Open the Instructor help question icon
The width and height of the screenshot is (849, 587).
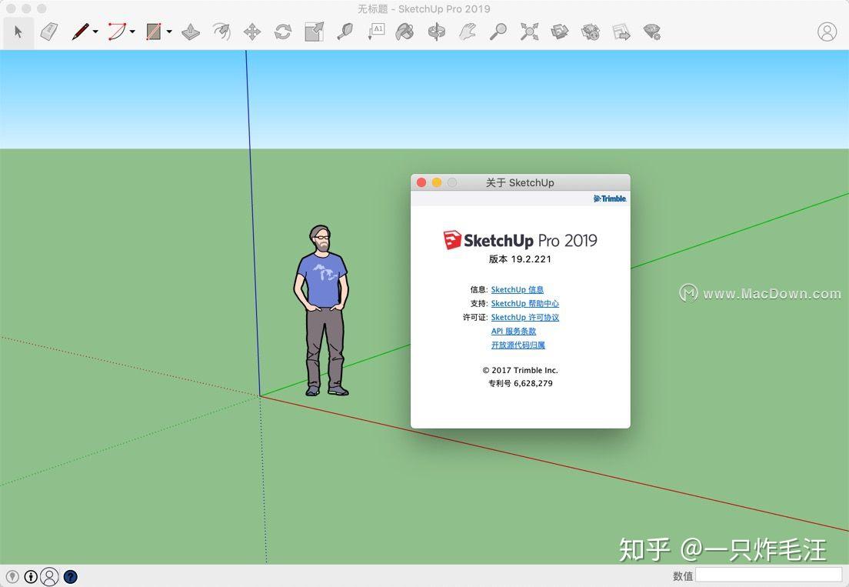71,577
